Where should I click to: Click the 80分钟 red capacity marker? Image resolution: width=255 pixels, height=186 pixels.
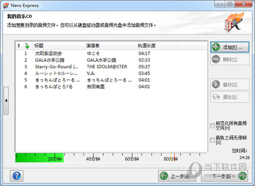pyautogui.click(x=175, y=157)
